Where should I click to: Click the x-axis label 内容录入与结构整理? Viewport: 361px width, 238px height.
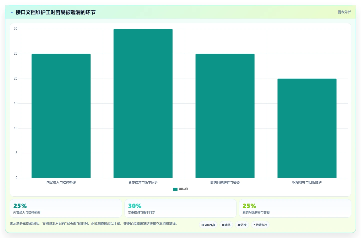point(61,182)
